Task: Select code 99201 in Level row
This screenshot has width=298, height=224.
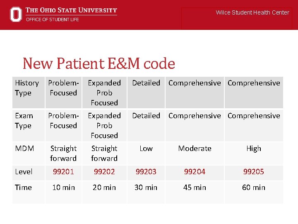Action: click(x=63, y=171)
